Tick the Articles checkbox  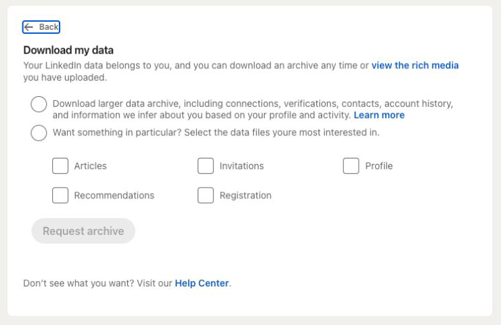[x=60, y=166]
